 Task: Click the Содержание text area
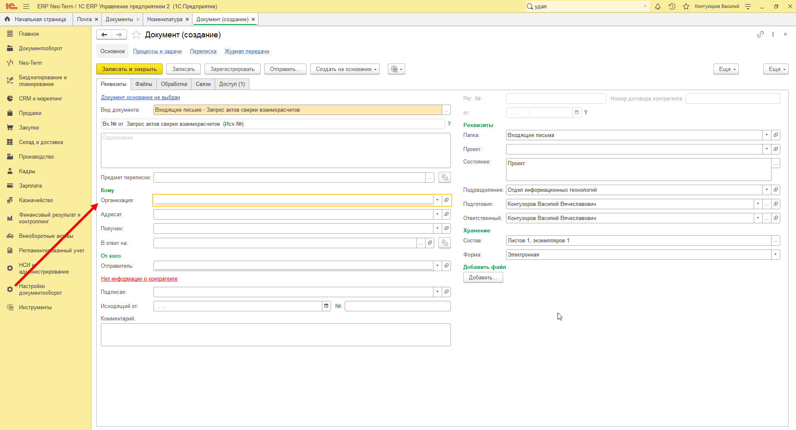pos(276,150)
